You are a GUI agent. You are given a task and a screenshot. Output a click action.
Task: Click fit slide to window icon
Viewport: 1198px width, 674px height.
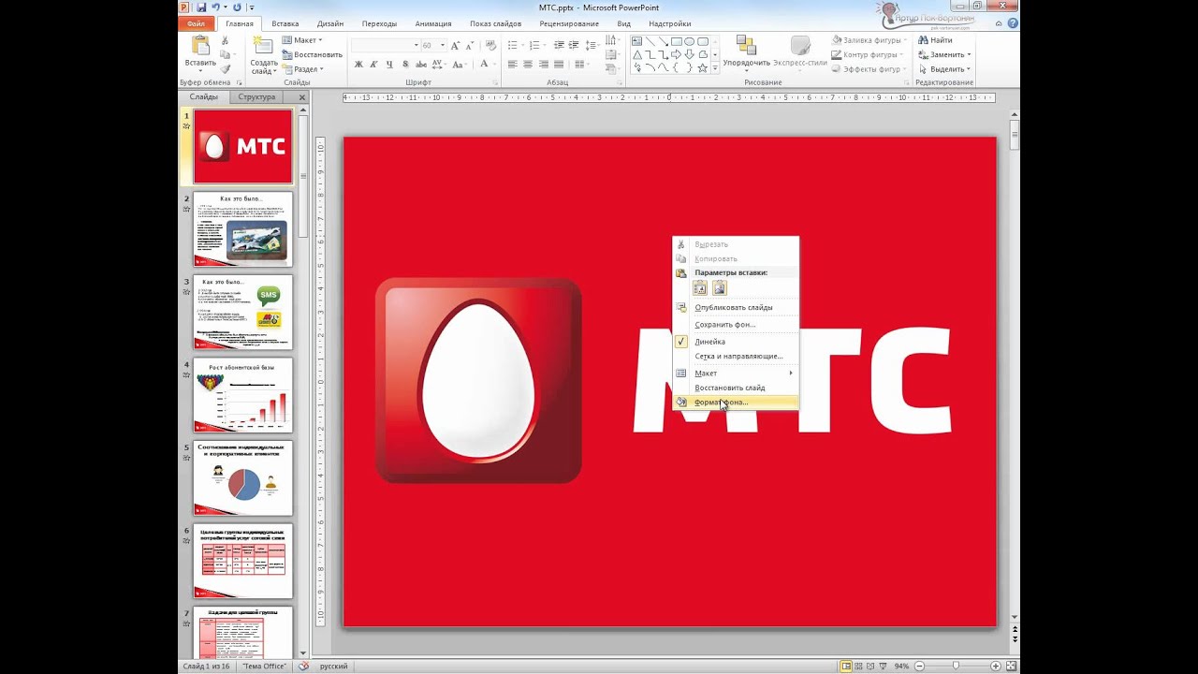pos(1010,667)
